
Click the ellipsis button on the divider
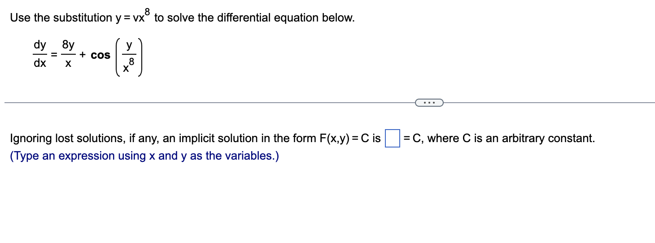coord(429,103)
